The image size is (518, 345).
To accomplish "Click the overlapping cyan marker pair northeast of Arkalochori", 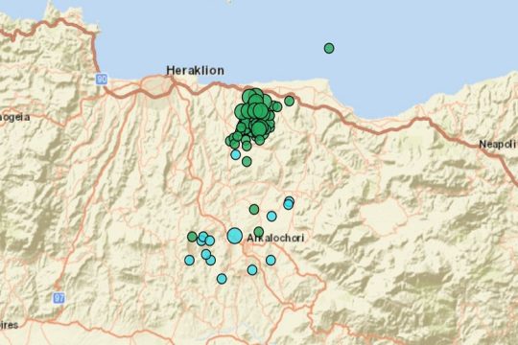I will point(289,203).
